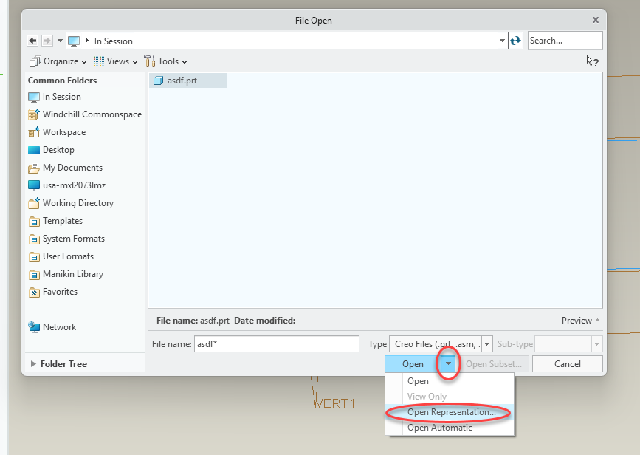Select Network location
This screenshot has width=640, height=455.
52,327
